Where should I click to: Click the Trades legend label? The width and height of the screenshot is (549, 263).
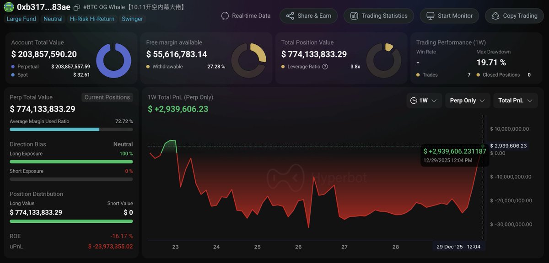click(427, 75)
